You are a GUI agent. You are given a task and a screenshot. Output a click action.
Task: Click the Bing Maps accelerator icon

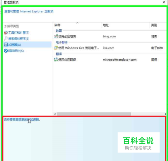click(x=56, y=36)
